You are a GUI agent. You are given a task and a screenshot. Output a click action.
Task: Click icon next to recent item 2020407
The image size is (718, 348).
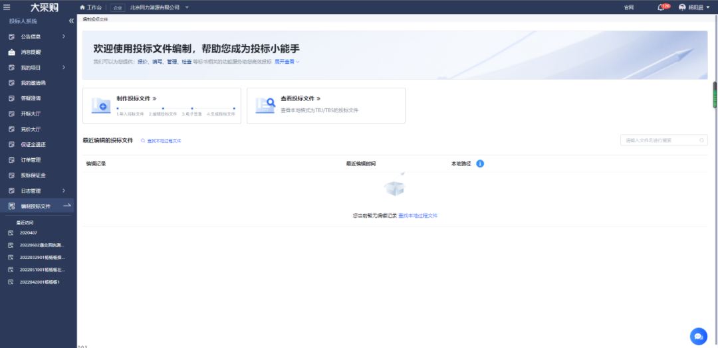point(11,232)
